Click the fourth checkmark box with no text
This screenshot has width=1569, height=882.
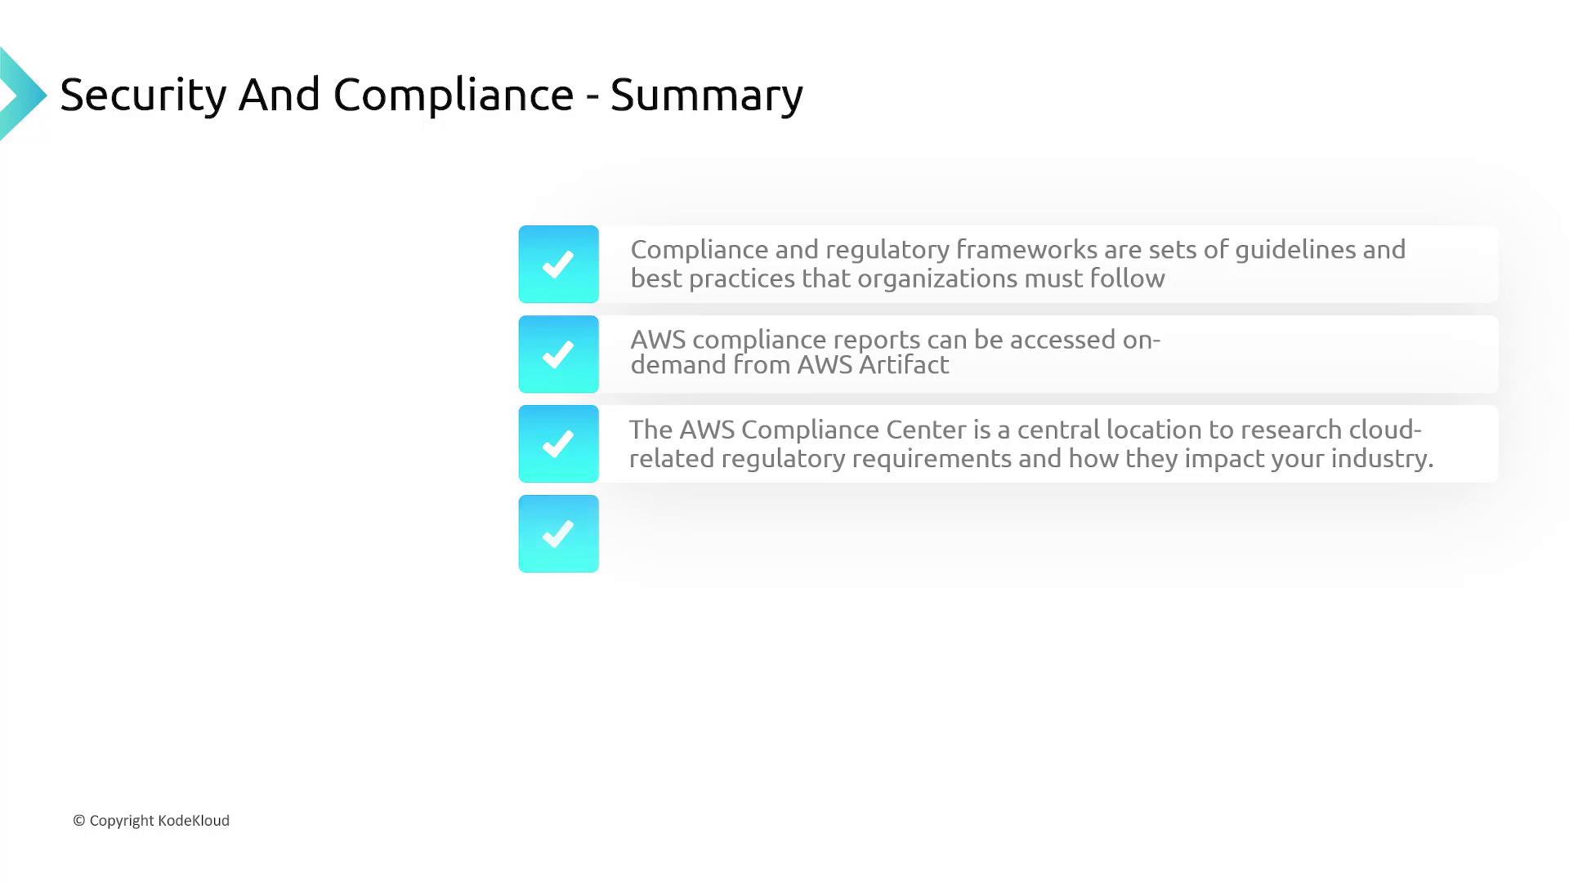[x=558, y=533]
